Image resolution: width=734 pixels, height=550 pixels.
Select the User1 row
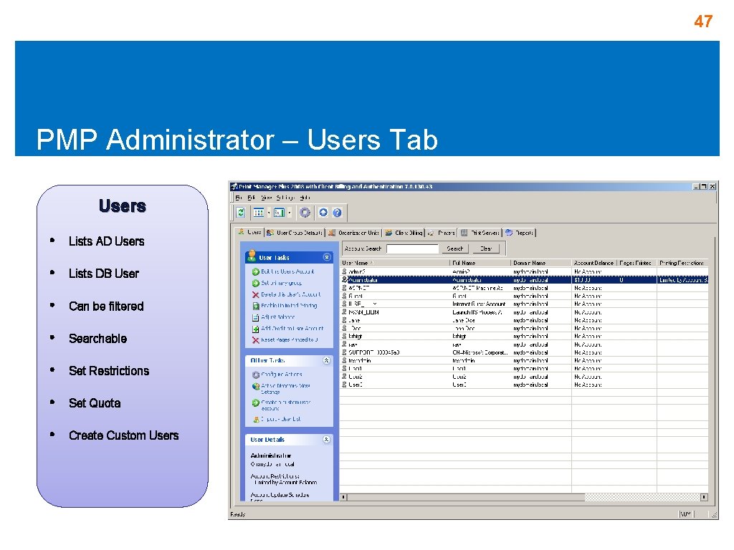pos(524,369)
